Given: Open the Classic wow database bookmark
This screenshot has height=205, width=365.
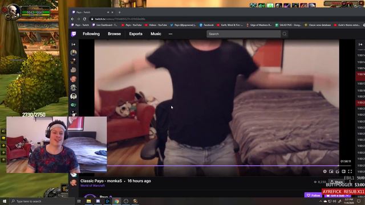Looking at the screenshot, I should (x=318, y=25).
